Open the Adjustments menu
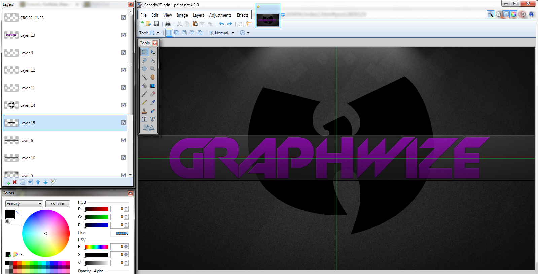The height and width of the screenshot is (274, 538). [220, 15]
